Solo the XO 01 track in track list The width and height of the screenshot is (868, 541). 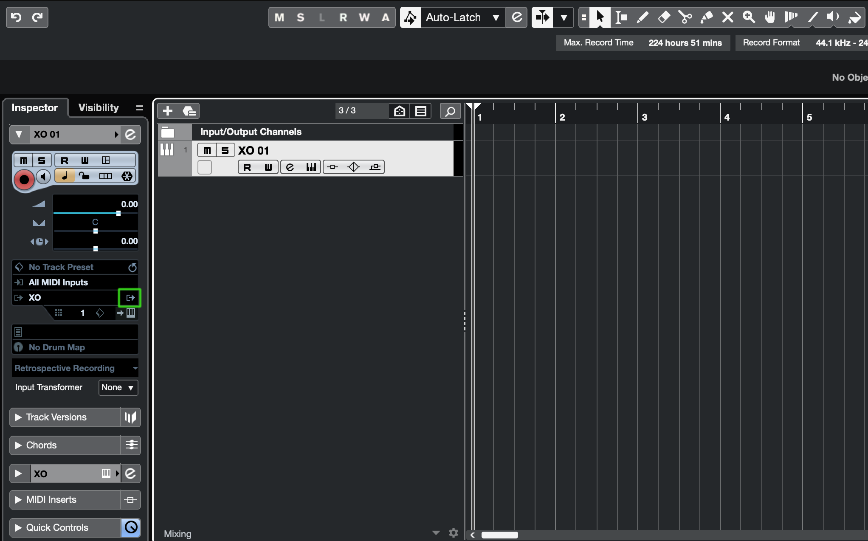click(225, 150)
